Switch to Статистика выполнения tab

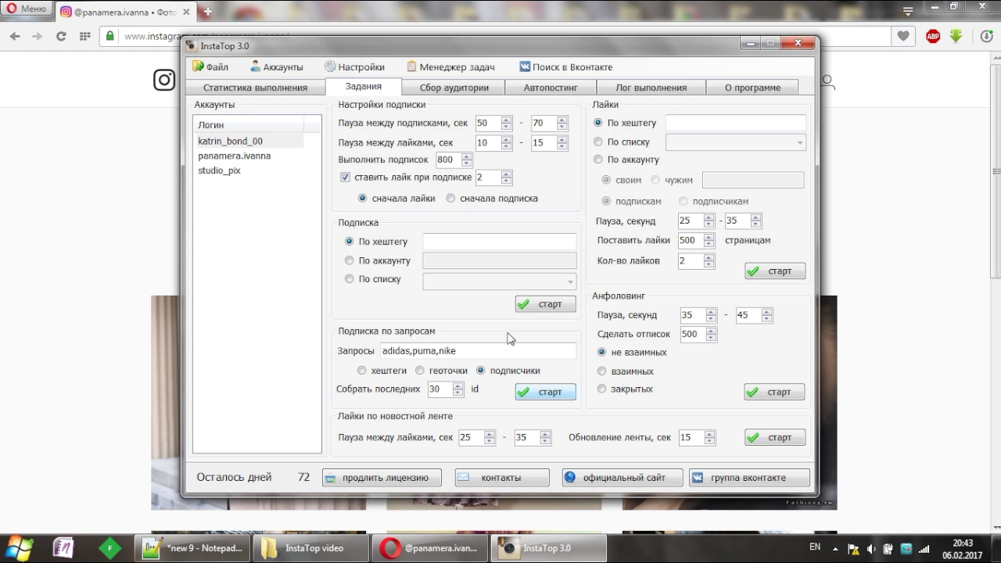coord(255,88)
